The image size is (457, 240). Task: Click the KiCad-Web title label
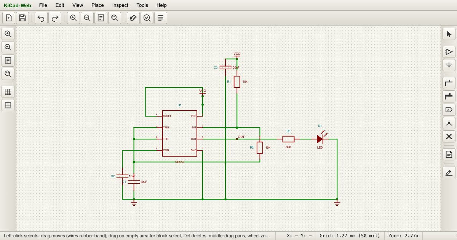pos(18,5)
